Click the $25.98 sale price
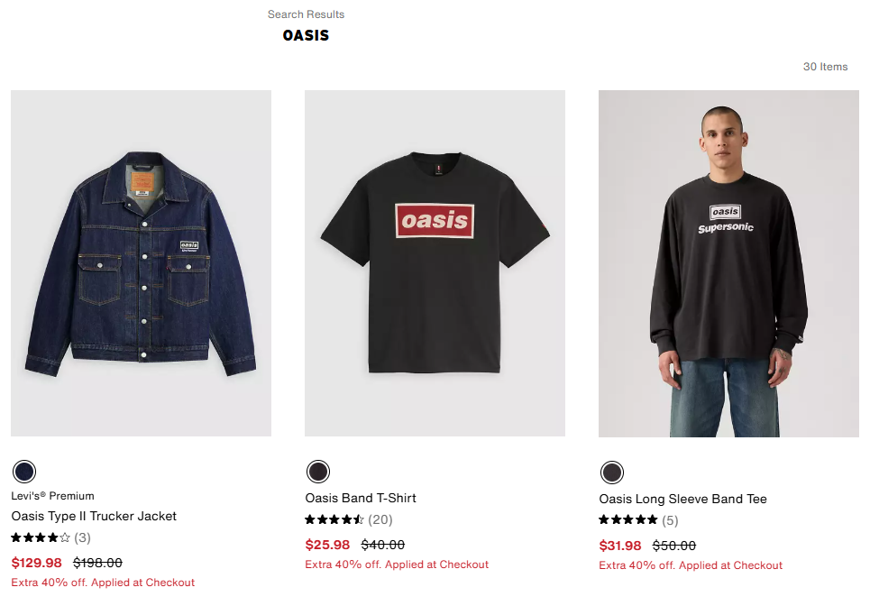 (327, 545)
